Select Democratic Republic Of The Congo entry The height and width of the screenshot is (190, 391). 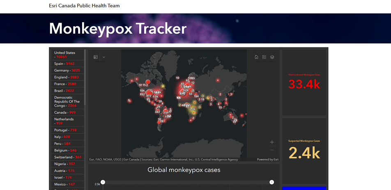coord(68,102)
